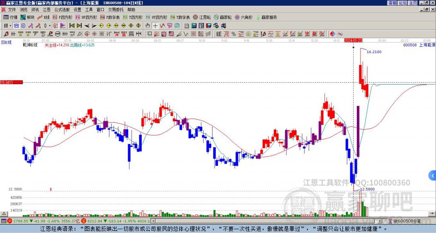Move the chart left with black arrow
436x233 pixels.
(87, 26)
